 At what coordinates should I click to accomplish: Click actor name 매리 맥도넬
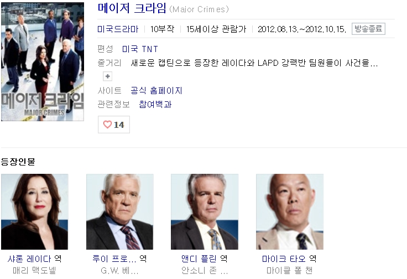click(x=34, y=271)
